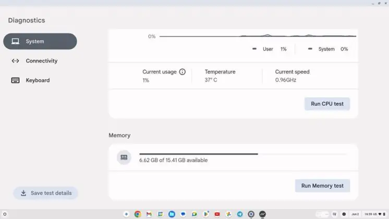Click the notification badge in tray

coord(344,214)
